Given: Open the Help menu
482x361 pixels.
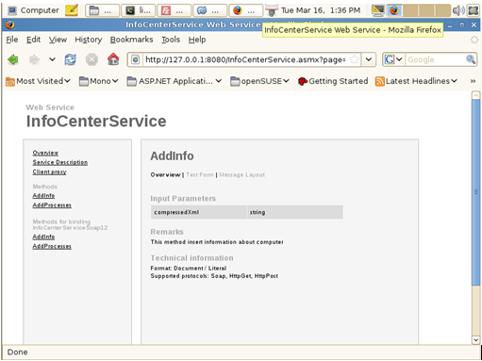Looking at the screenshot, I should click(197, 40).
